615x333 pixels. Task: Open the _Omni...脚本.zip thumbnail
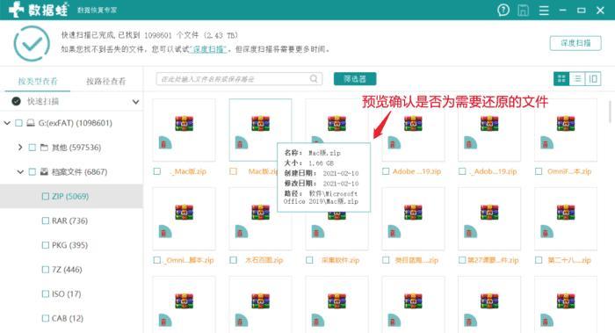tap(184, 219)
